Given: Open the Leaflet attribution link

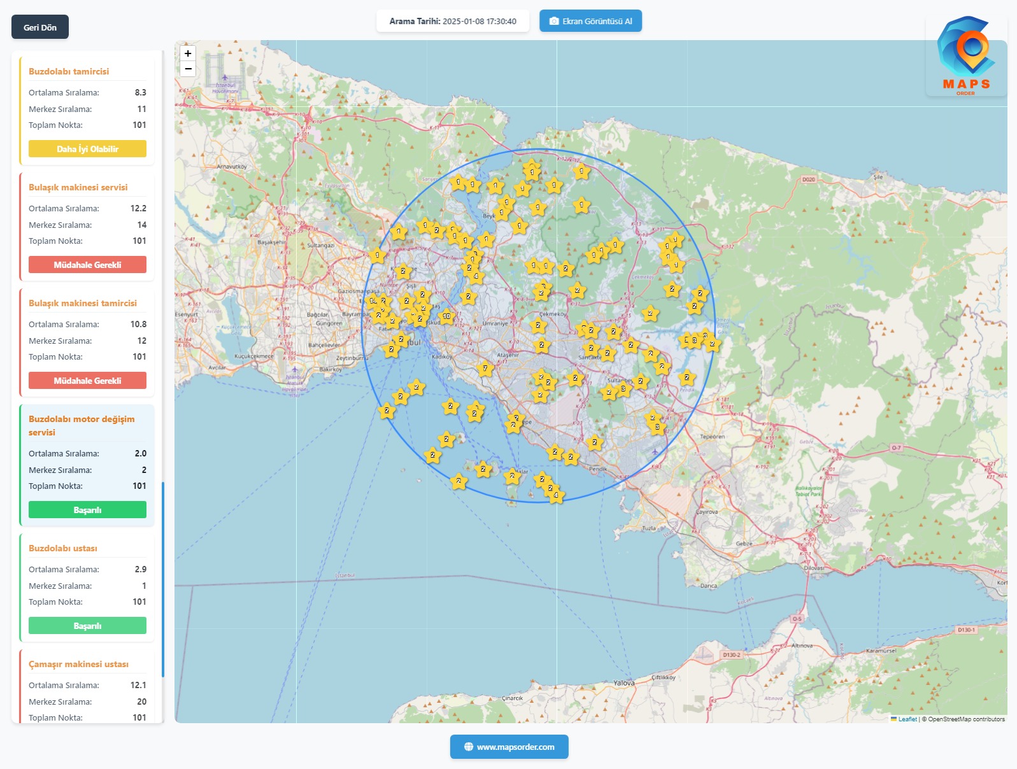Looking at the screenshot, I should pyautogui.click(x=907, y=719).
